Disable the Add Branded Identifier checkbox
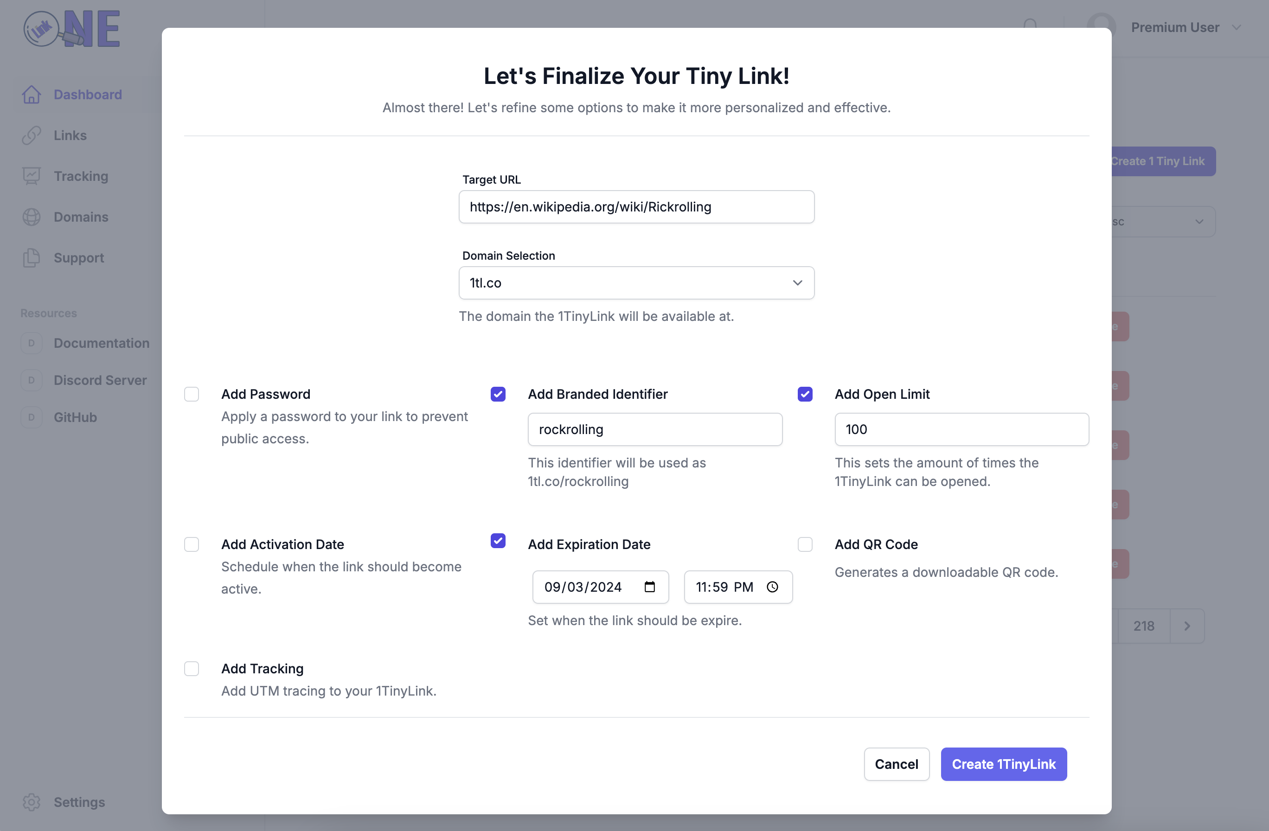 pyautogui.click(x=499, y=393)
